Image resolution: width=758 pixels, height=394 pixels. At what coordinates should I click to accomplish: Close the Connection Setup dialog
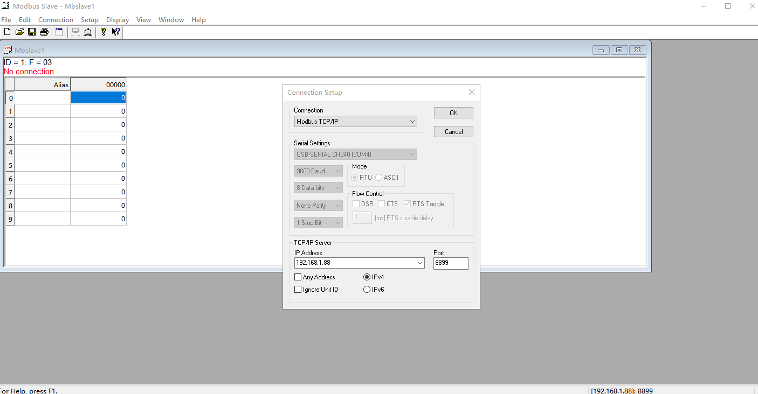(472, 93)
